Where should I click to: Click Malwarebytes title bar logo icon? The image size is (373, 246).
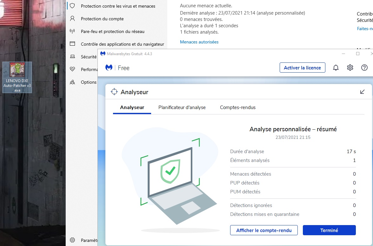[x=103, y=54]
